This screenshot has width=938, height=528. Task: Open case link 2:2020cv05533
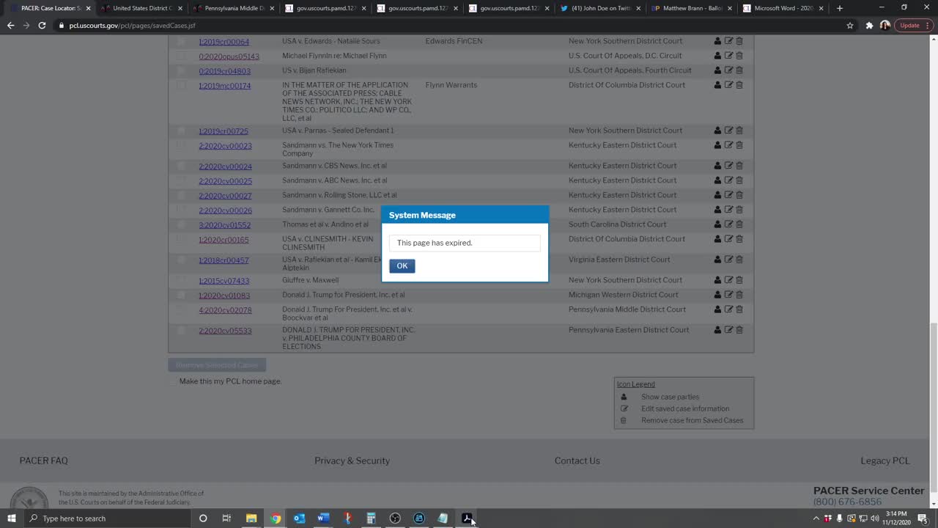pyautogui.click(x=225, y=331)
